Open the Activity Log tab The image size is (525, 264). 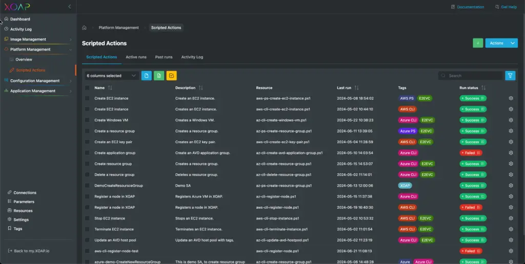pos(192,57)
